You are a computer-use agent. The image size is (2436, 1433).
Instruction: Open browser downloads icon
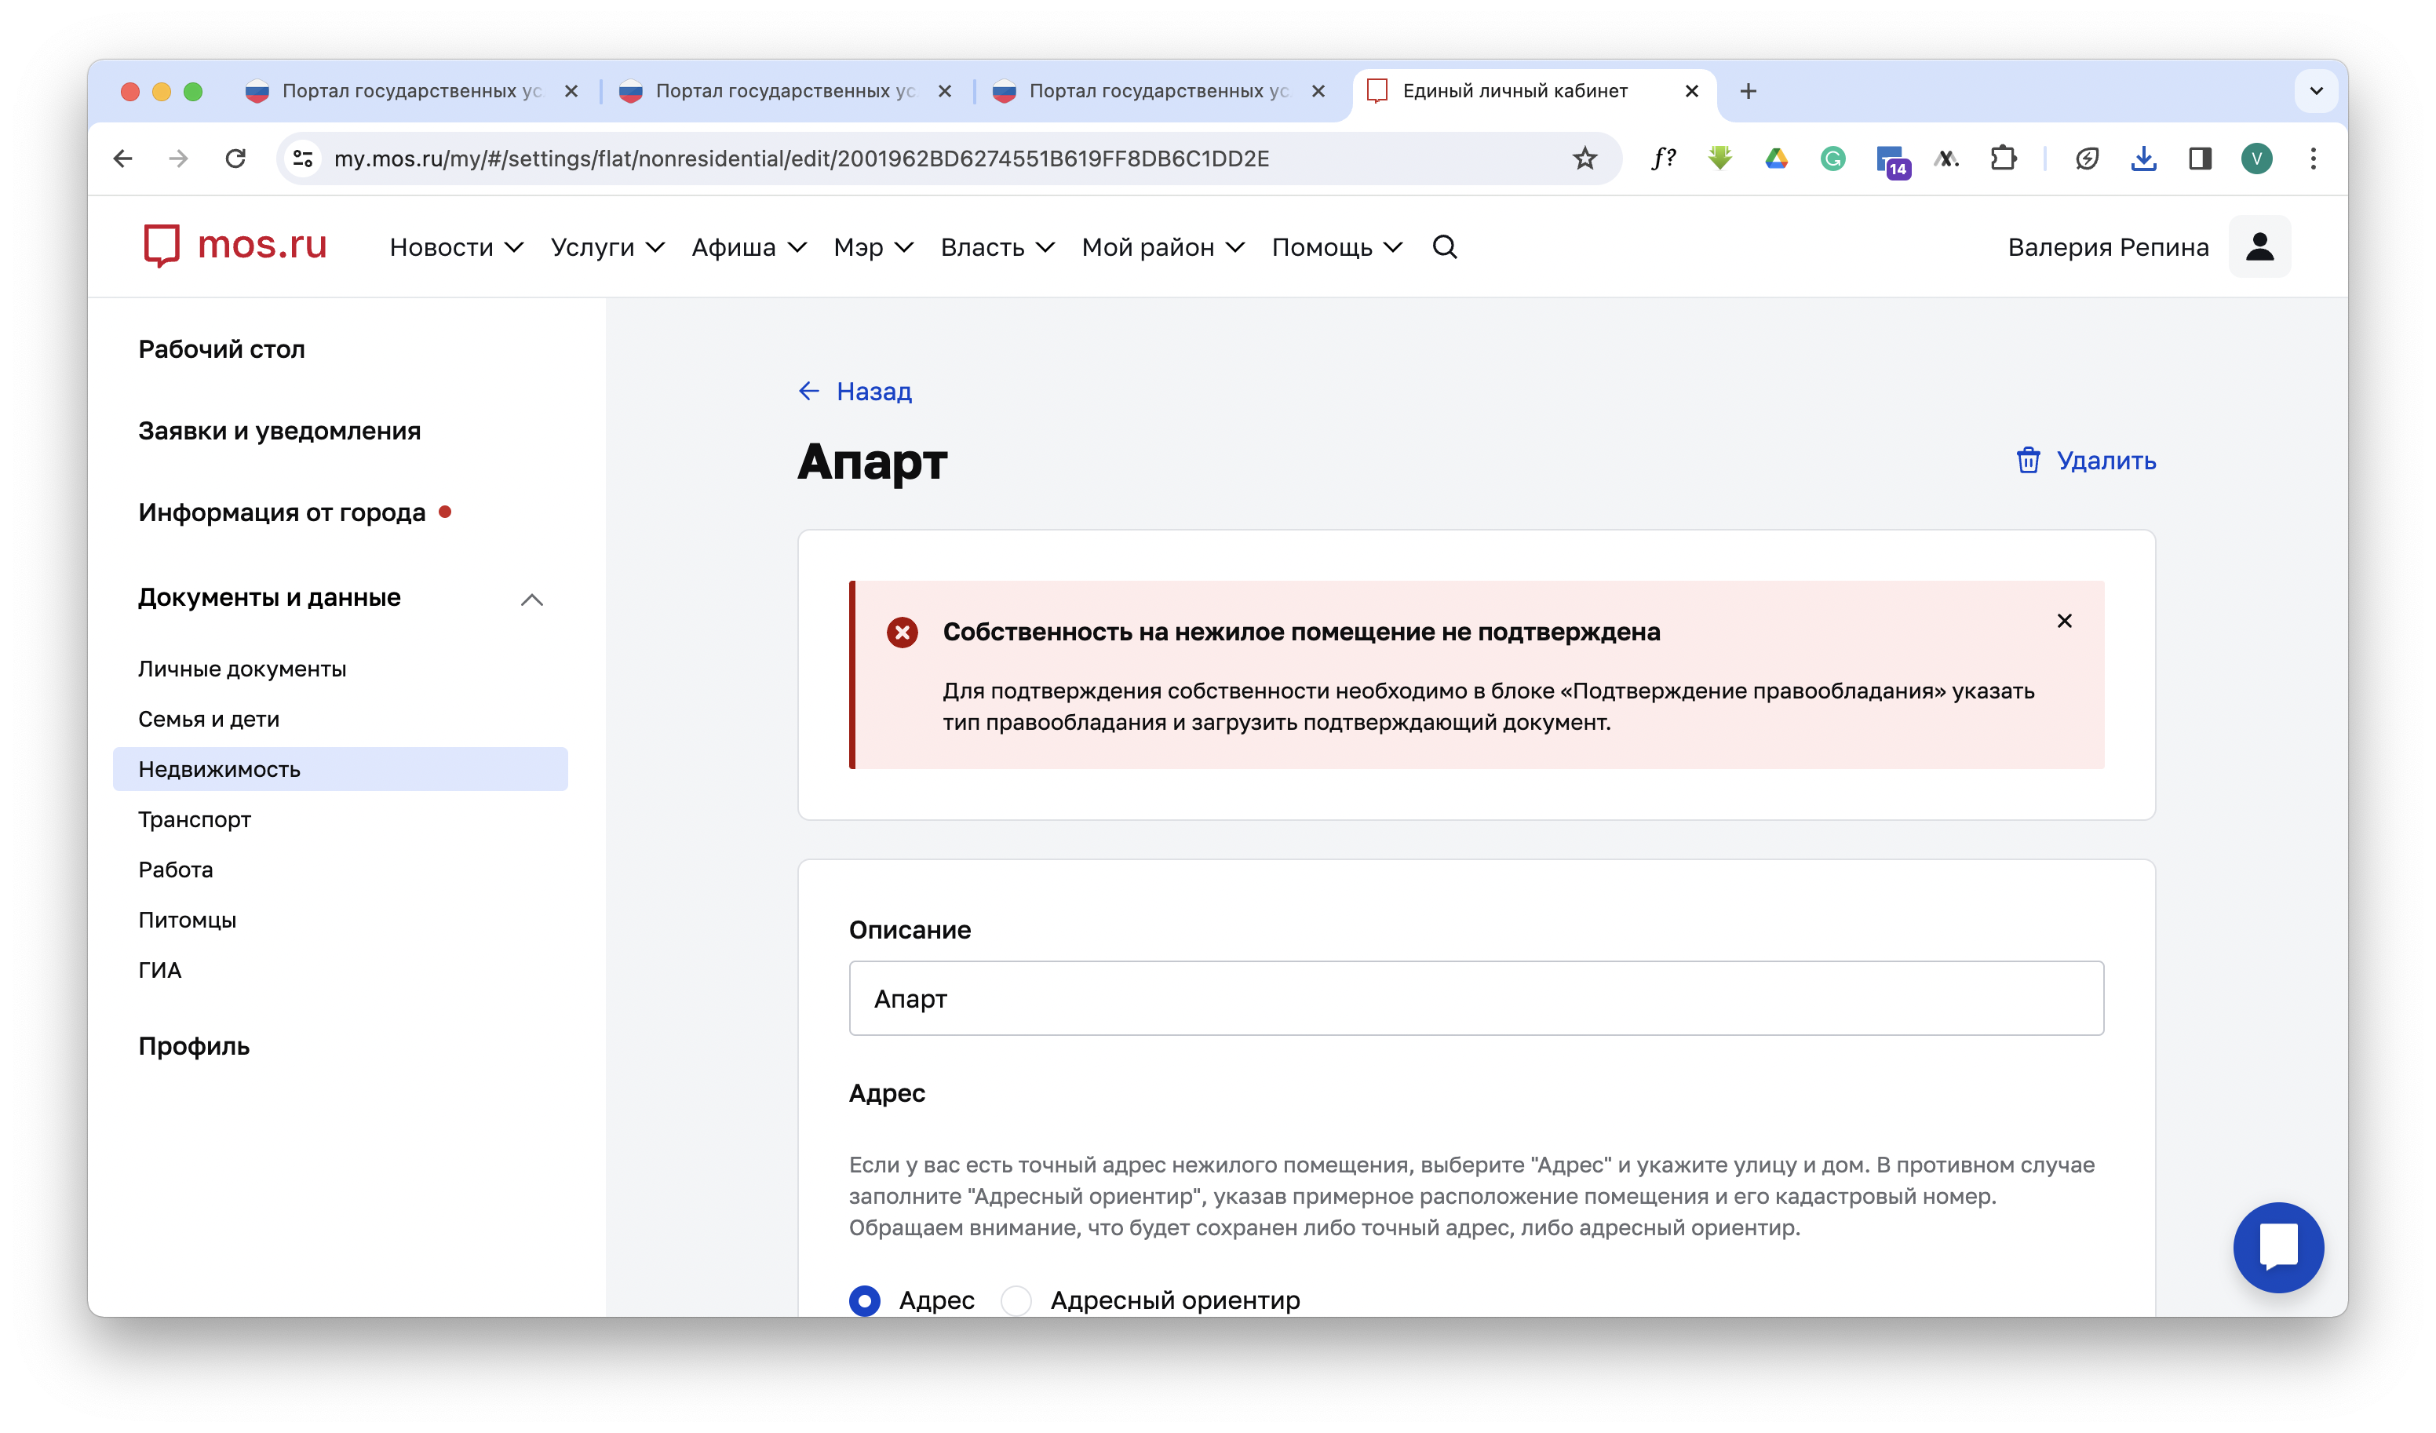2143,159
